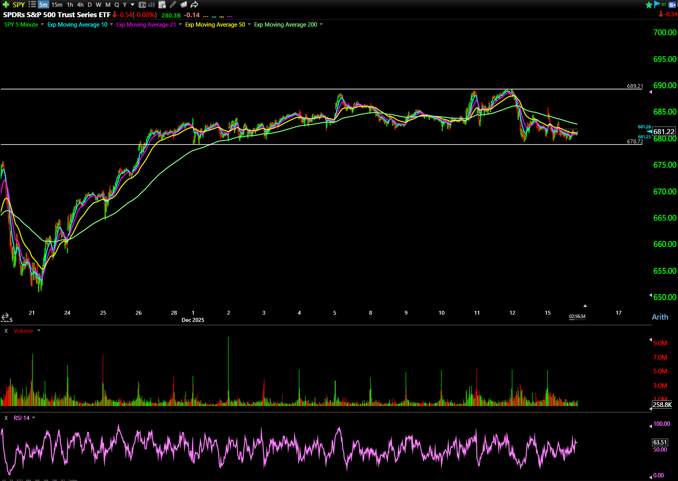Viewport: 678px width, 481px height.
Task: Click the 689.21 horizontal price line
Action: point(306,89)
